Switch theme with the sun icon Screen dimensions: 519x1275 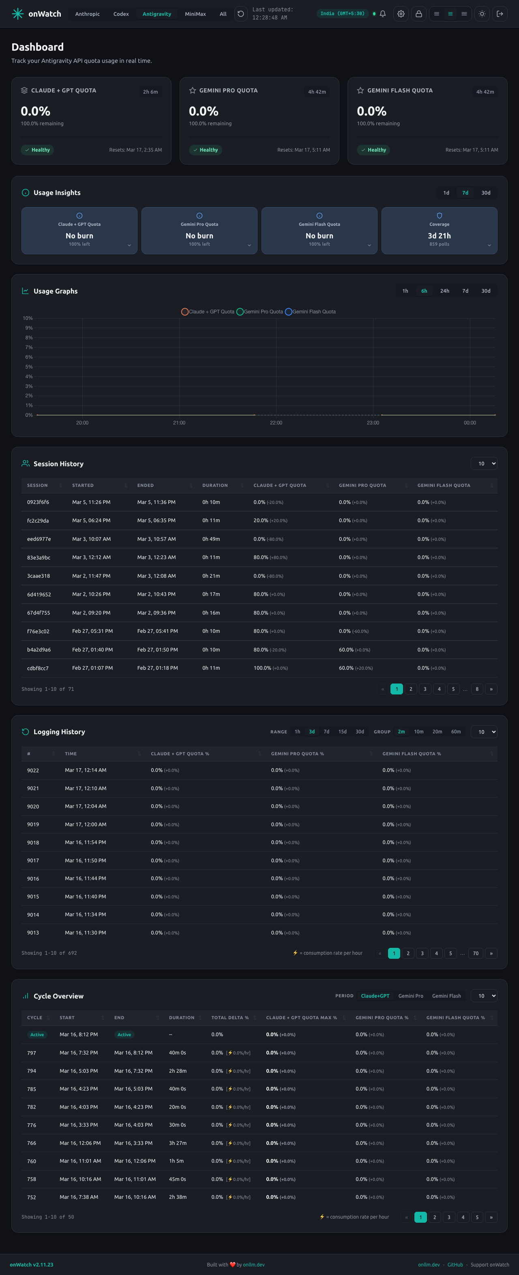click(482, 14)
